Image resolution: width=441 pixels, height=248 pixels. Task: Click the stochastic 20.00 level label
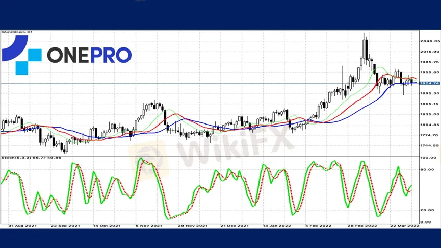(x=428, y=210)
